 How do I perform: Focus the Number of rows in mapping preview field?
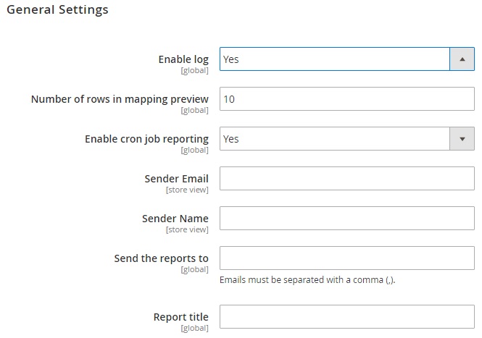pyautogui.click(x=346, y=99)
